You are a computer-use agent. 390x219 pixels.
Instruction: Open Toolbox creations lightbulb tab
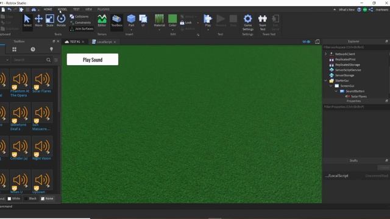click(x=51, y=49)
